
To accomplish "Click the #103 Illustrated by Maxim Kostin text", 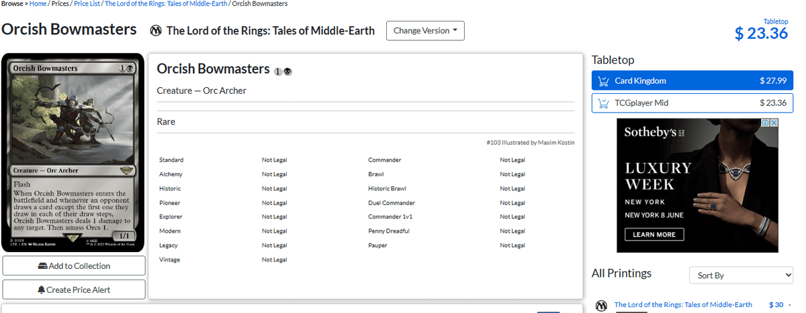I will click(531, 142).
